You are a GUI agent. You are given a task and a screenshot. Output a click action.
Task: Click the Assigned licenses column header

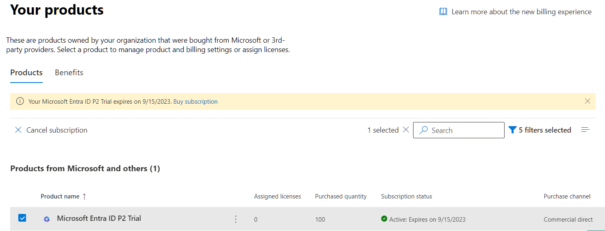(x=278, y=196)
